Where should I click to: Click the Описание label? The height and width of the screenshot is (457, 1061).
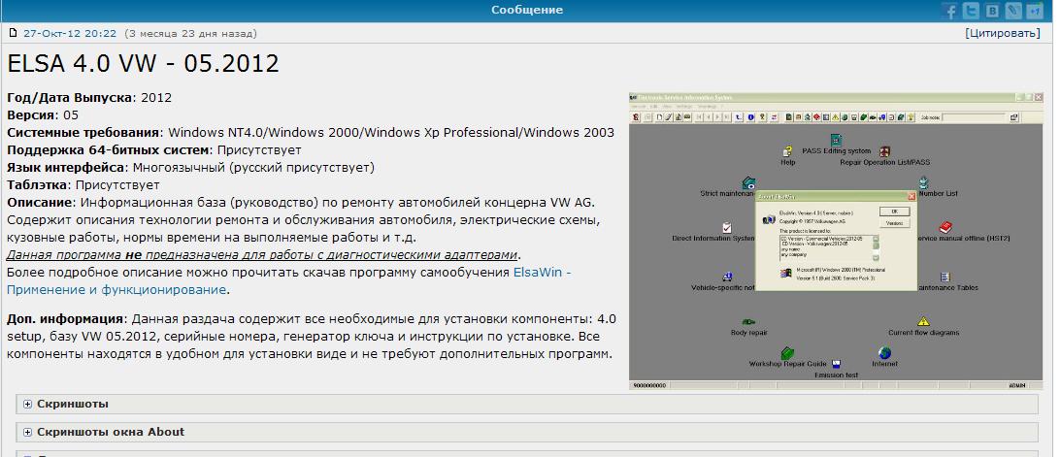[41, 202]
